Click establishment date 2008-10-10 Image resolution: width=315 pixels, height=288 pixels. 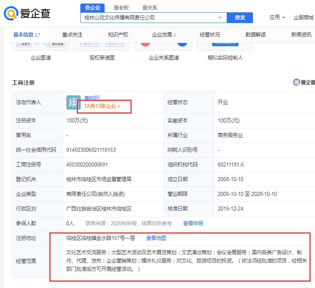230,179
